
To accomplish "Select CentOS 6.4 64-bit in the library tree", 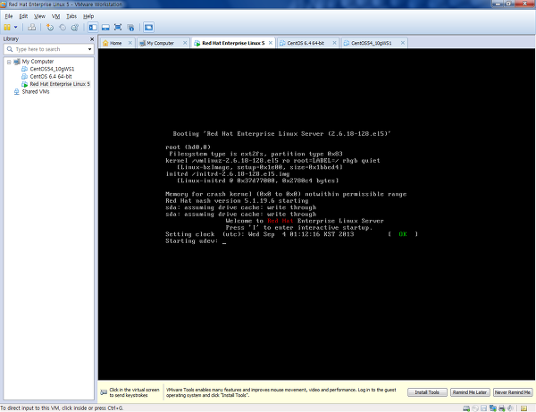I will tap(51, 77).
